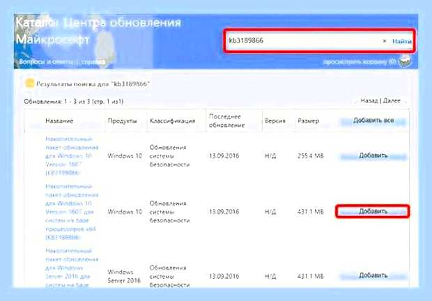Screen dimensions: 432x301
Task: Open the Вопросы и ответы link
Action: click(x=46, y=62)
